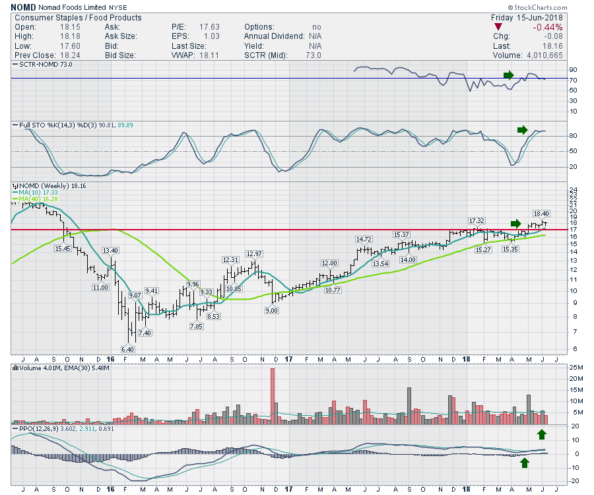This screenshot has width=594, height=495.
Task: Click the 13.54 price label
Action: point(380,263)
